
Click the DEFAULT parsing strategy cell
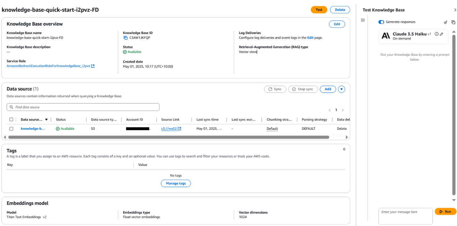pyautogui.click(x=308, y=129)
